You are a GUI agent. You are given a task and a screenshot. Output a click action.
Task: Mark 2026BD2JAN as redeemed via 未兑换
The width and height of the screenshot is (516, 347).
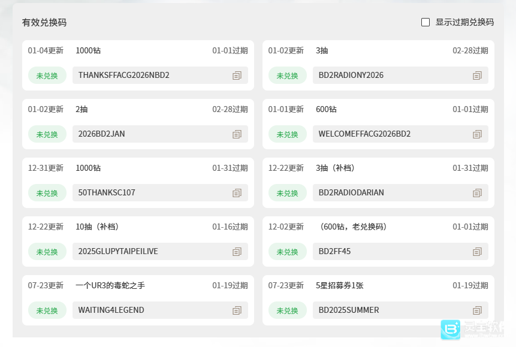47,134
